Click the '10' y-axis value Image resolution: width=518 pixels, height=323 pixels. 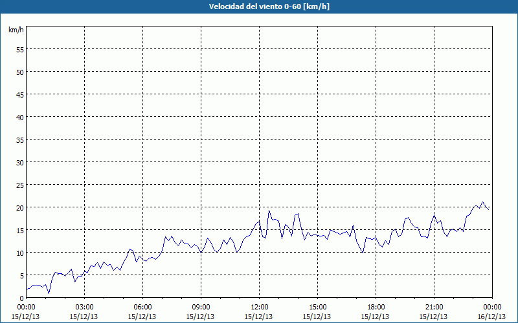[20, 253]
